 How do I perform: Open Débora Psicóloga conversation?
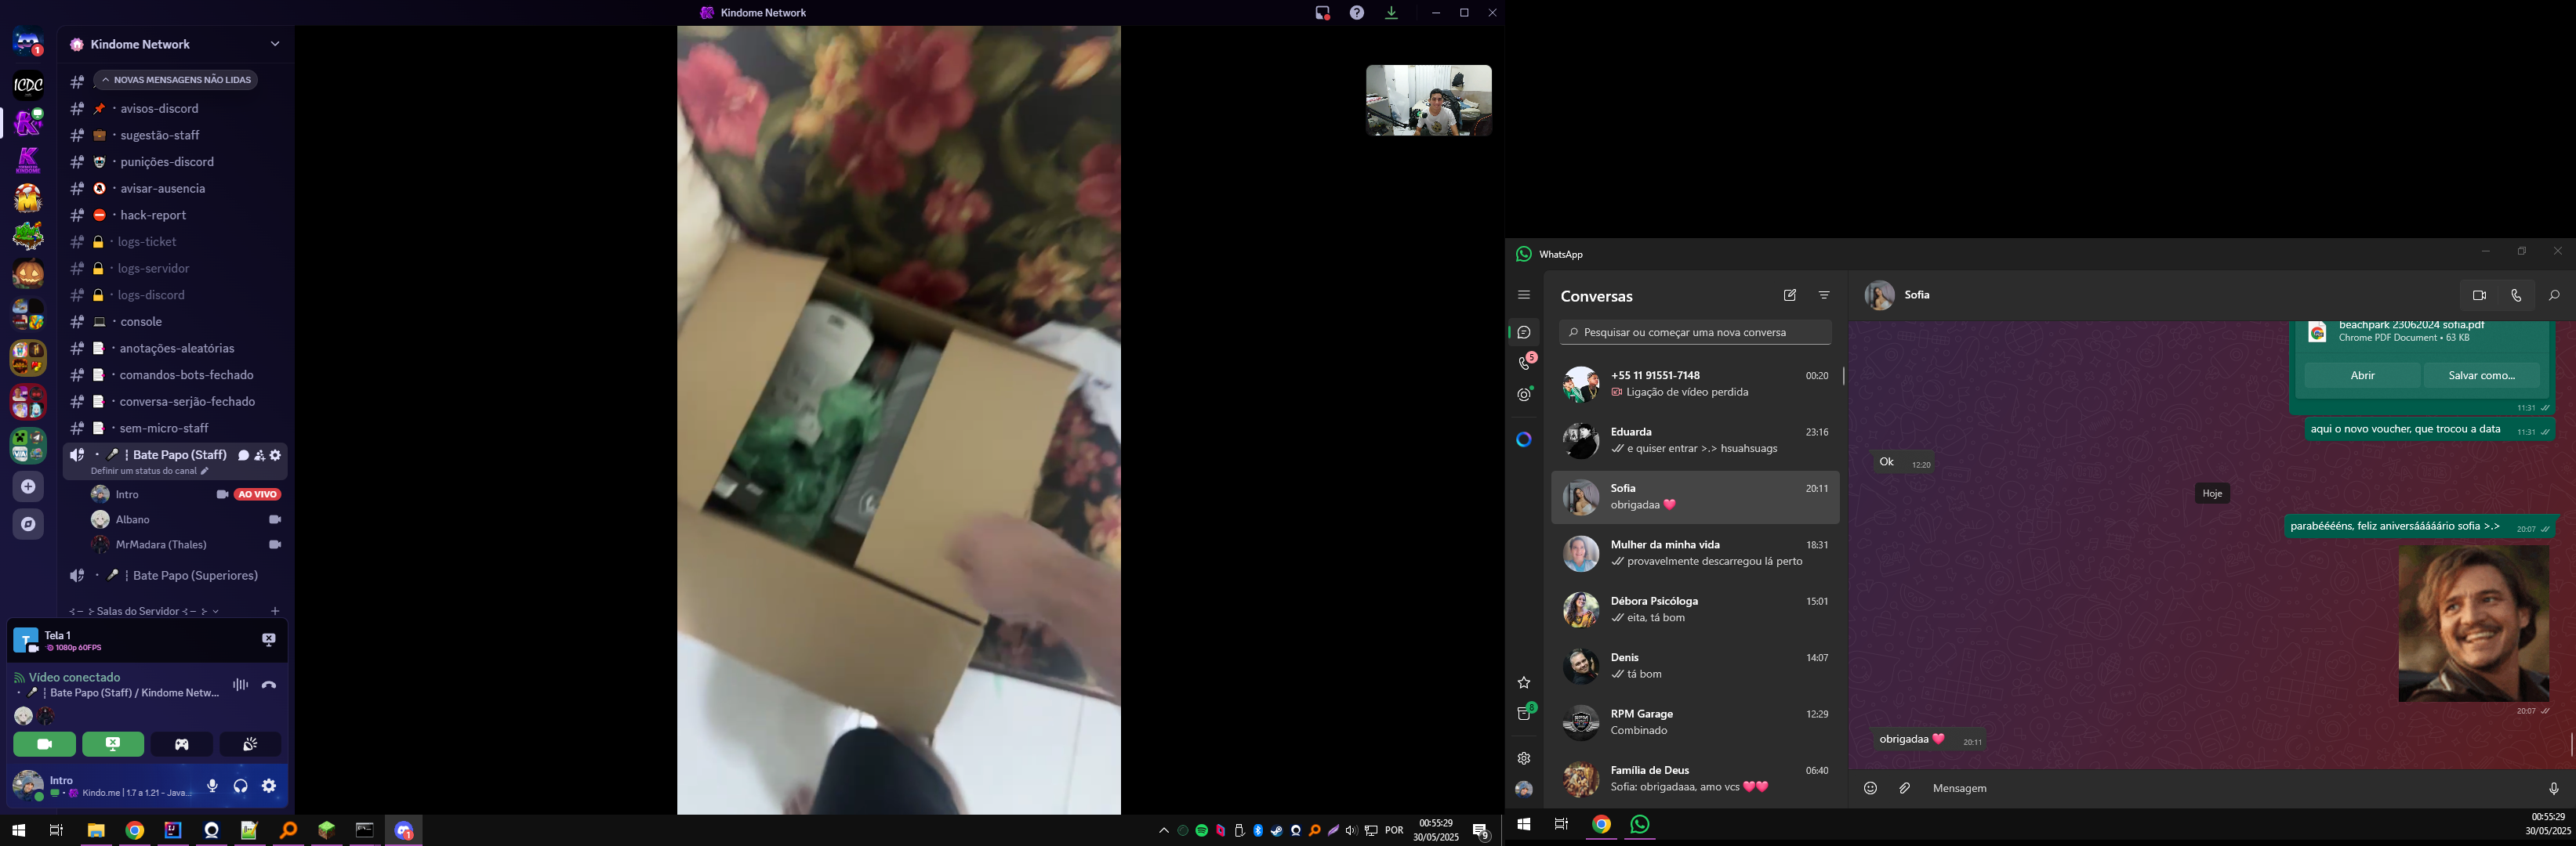coord(1696,609)
